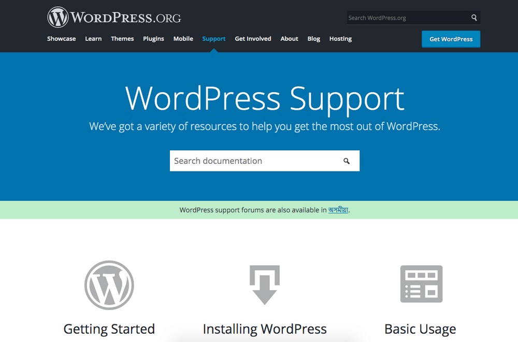The image size is (518, 342).
Task: Open the Basic Usage heading link
Action: [x=420, y=329]
